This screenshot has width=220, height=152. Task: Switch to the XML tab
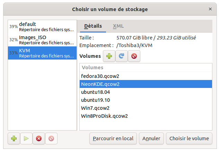point(118,26)
